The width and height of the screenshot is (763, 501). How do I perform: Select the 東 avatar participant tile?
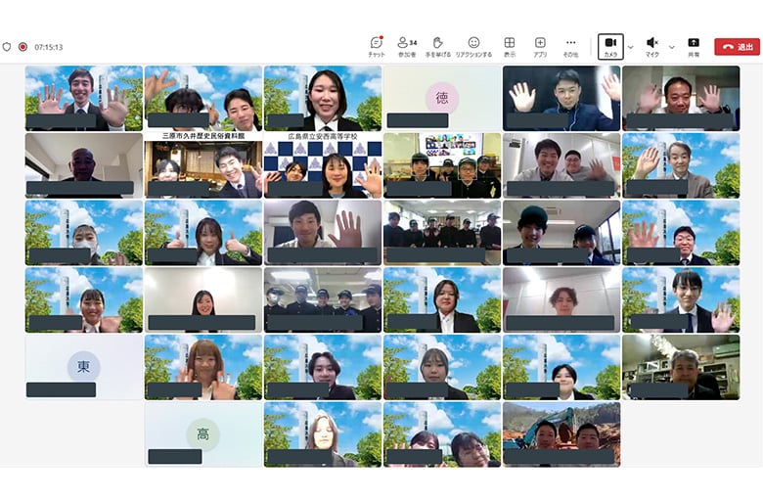point(84,367)
